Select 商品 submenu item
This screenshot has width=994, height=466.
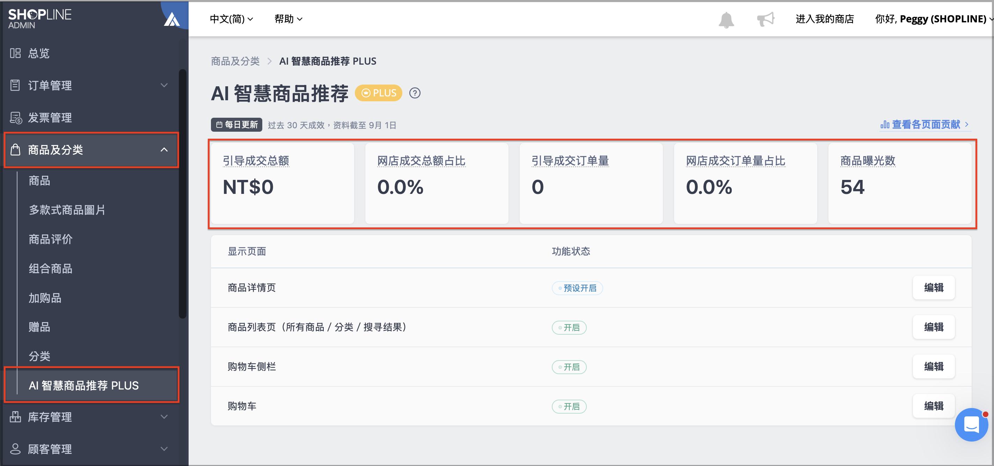(39, 181)
